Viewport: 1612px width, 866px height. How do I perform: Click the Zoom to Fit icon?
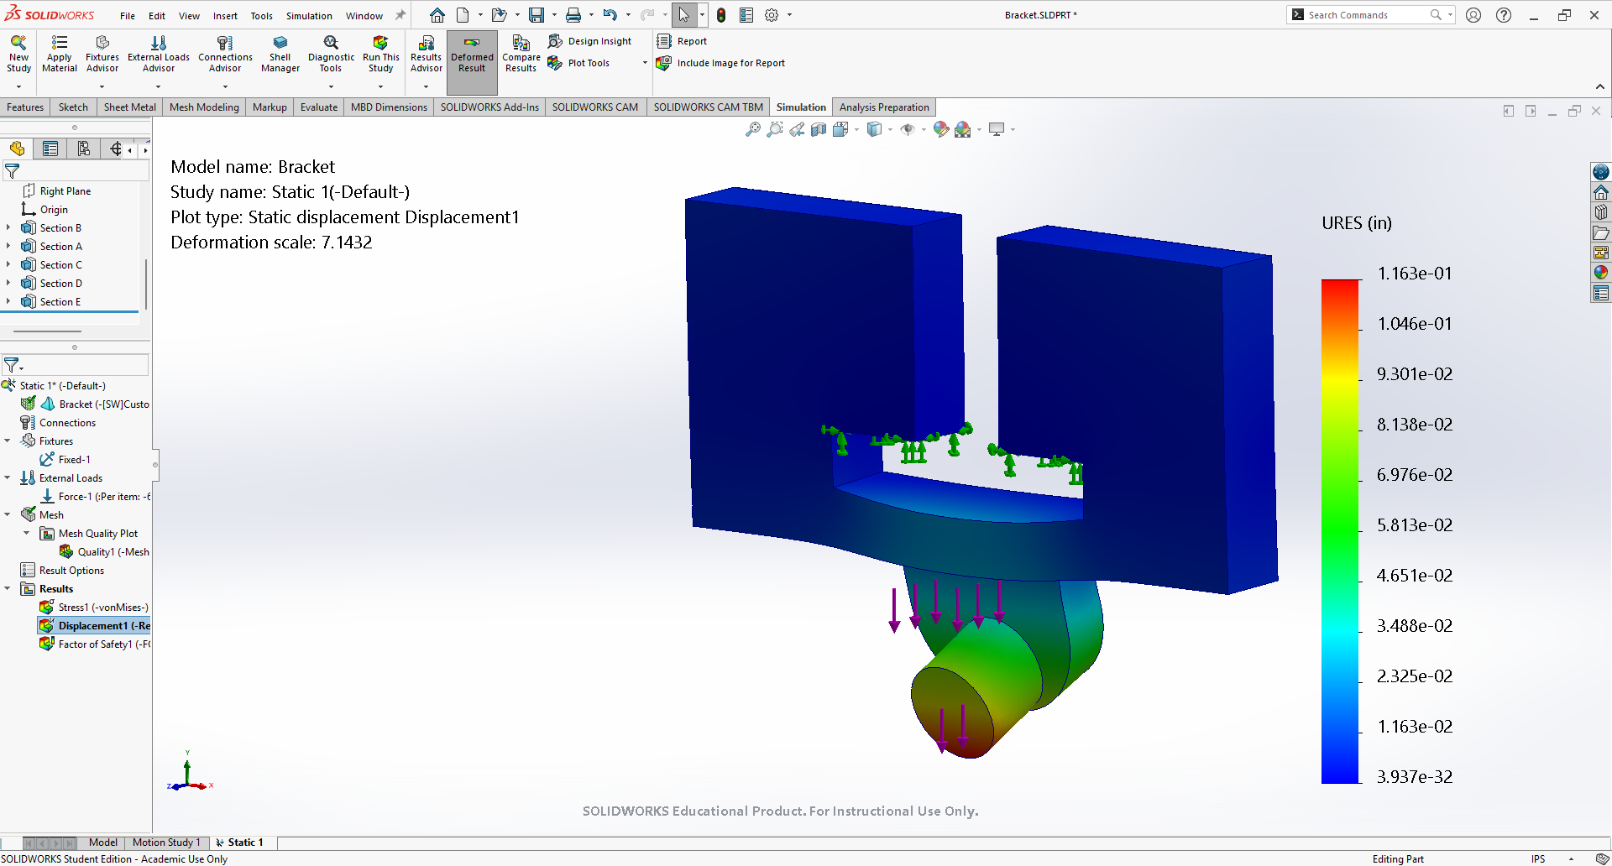[753, 129]
